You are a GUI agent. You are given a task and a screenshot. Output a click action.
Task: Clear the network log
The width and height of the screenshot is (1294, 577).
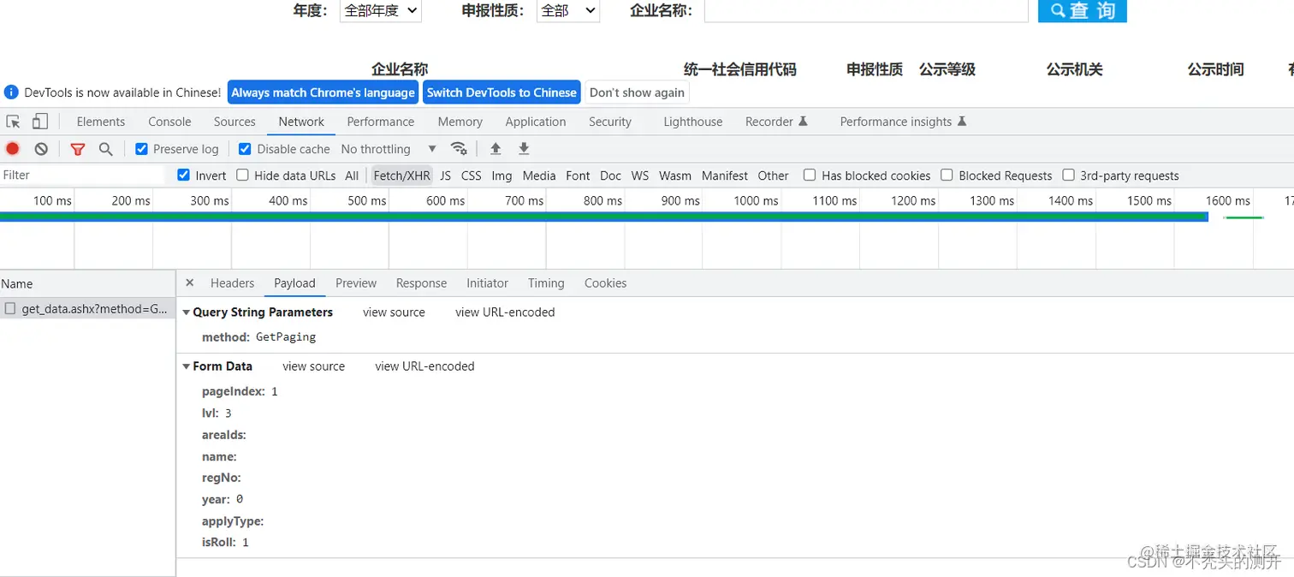[x=41, y=149]
